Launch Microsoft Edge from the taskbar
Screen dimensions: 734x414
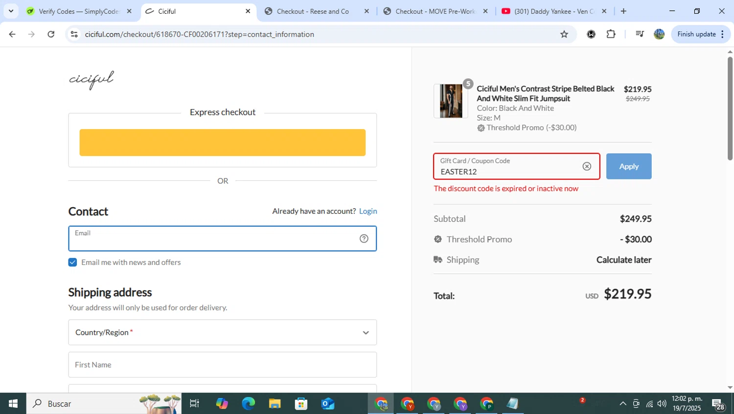click(x=249, y=404)
